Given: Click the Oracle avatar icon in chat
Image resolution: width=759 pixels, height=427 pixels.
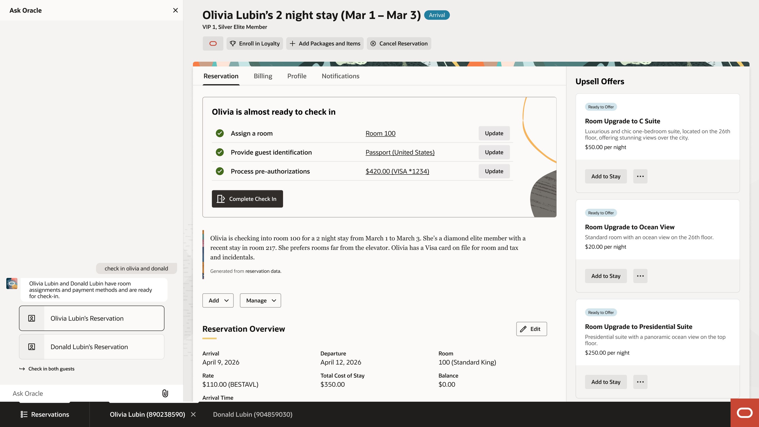Looking at the screenshot, I should 12,284.
